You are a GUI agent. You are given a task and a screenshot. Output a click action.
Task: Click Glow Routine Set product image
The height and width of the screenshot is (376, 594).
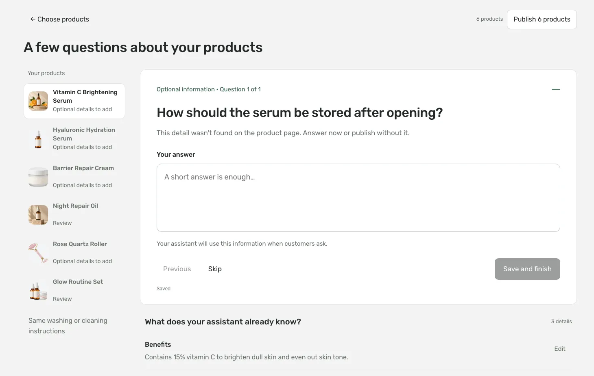[38, 291]
